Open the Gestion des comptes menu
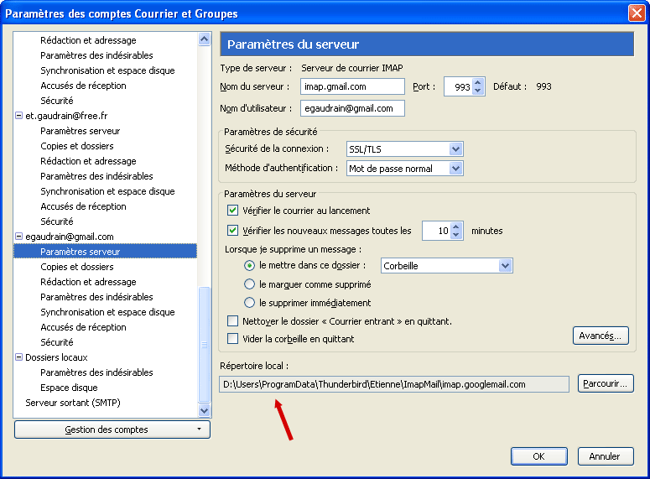Screen dimensions: 650x479 (112, 430)
